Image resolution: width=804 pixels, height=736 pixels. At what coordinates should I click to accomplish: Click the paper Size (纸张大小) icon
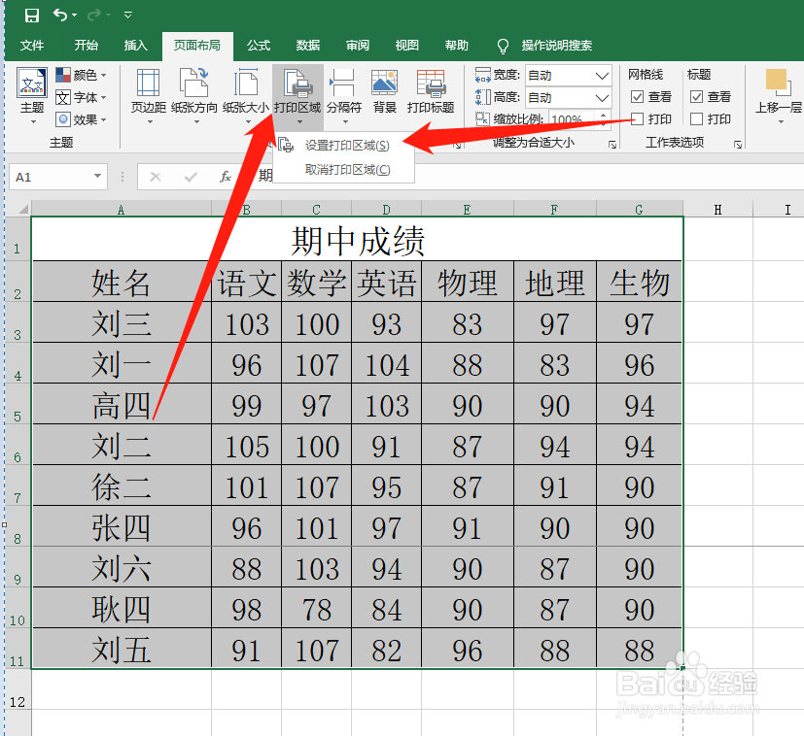pos(246,83)
